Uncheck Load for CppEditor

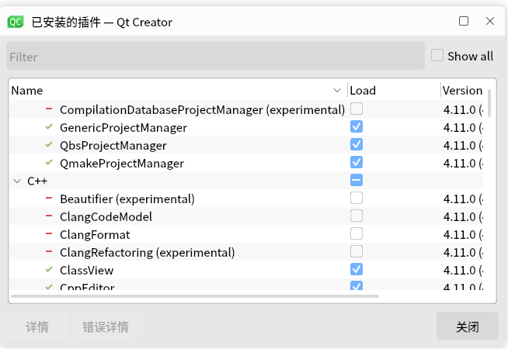tap(357, 285)
